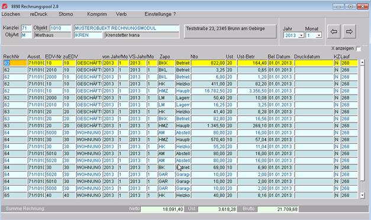Viewport: 371px width, 220px height.
Task: Click the Ust-Betr value 8,28
Action: (x=252, y=111)
